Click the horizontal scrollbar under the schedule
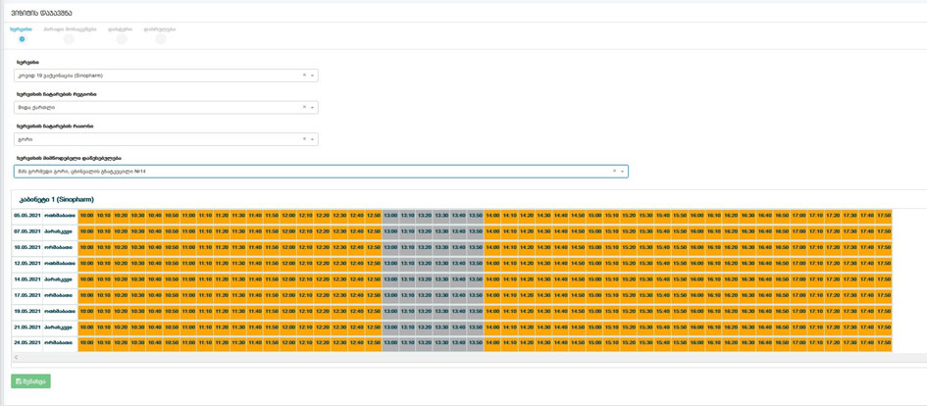The image size is (927, 406). click(x=461, y=358)
